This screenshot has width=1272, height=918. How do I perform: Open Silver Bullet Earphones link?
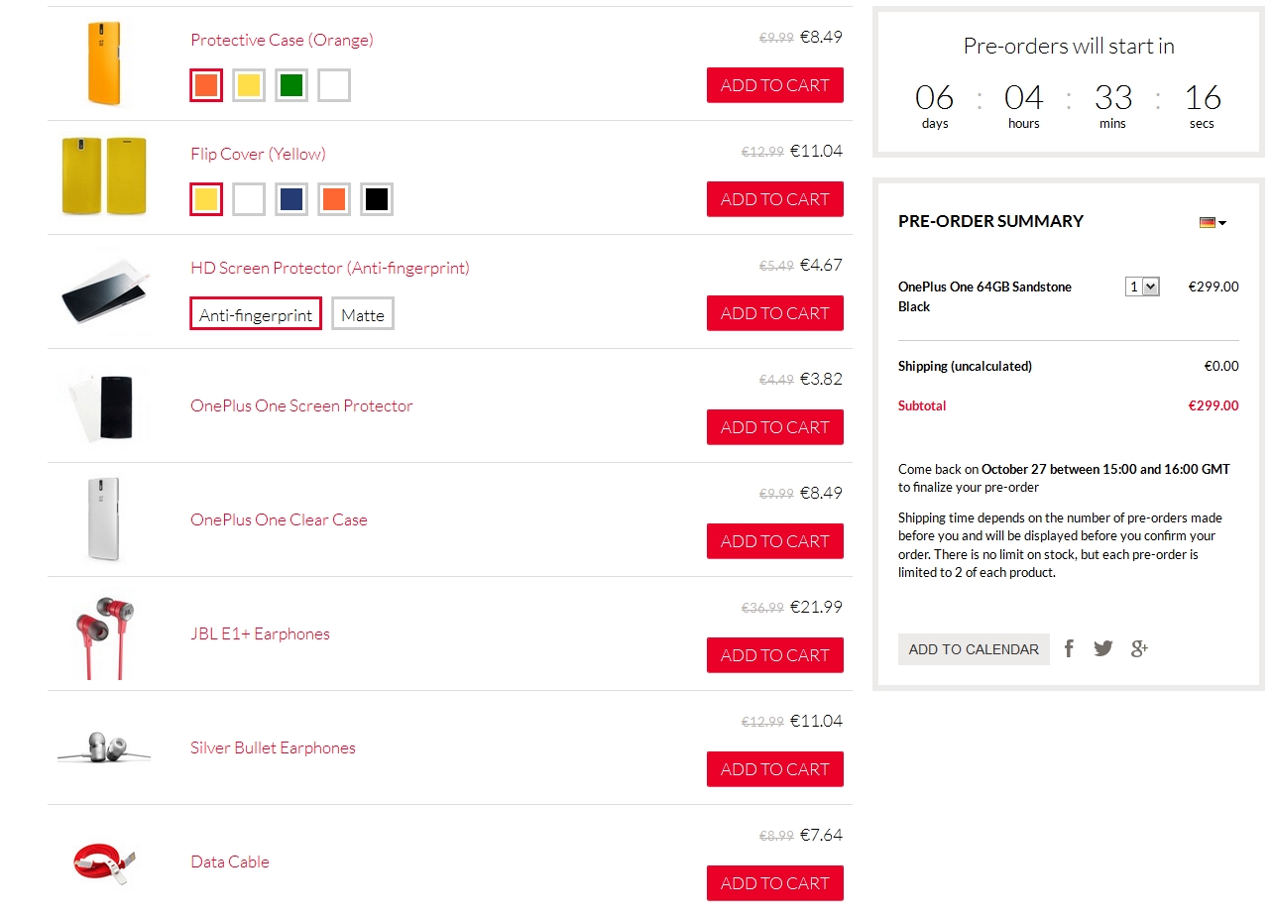tap(273, 747)
